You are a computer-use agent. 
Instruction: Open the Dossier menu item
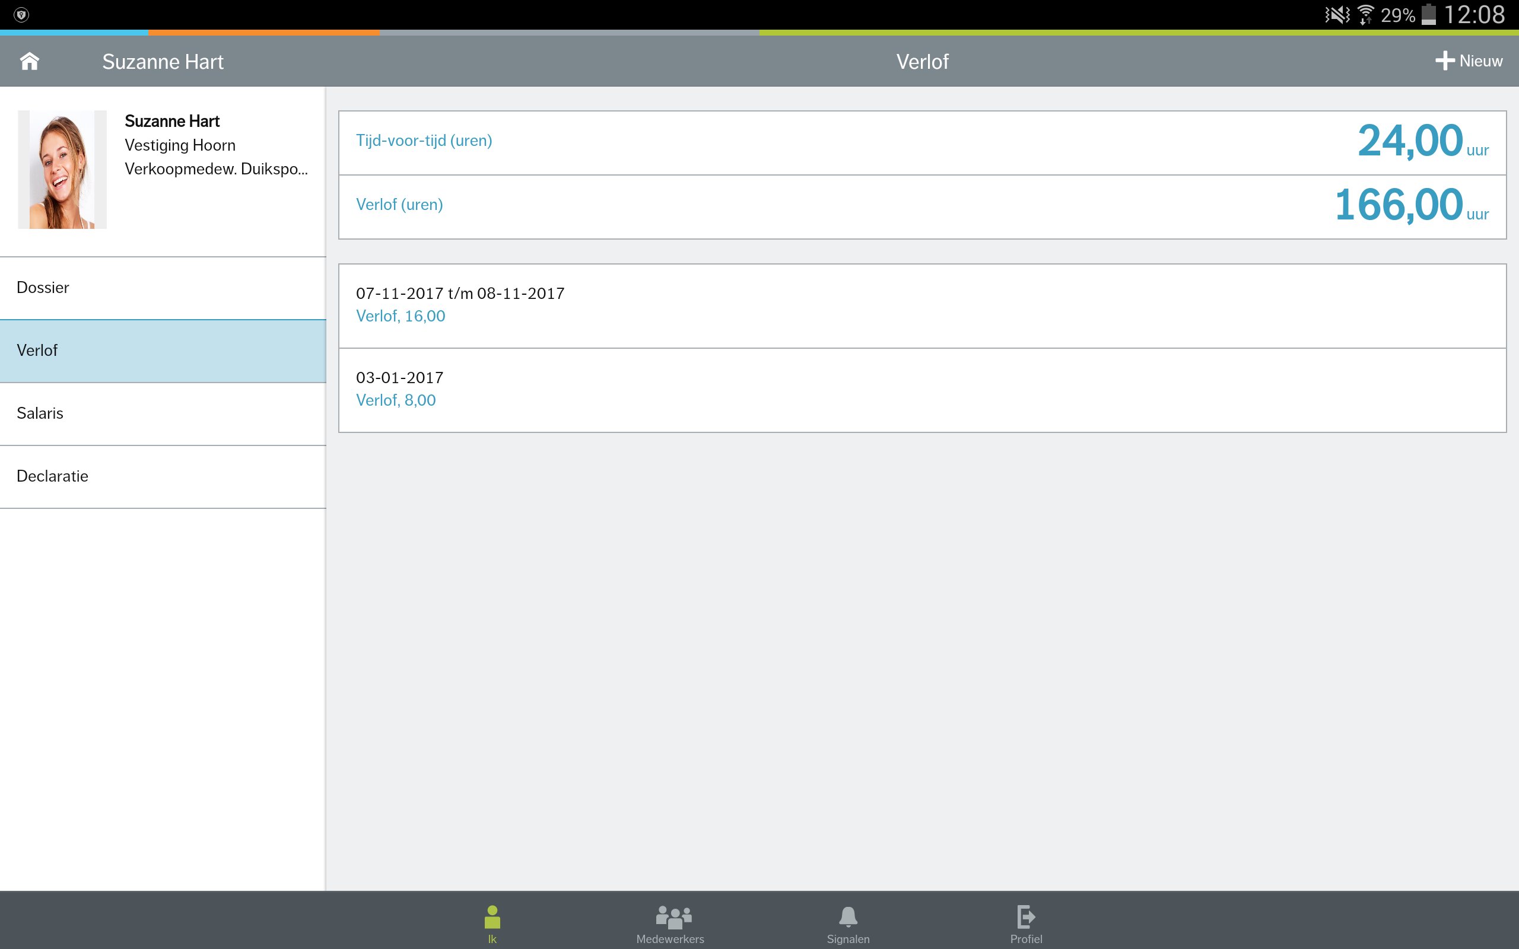163,288
